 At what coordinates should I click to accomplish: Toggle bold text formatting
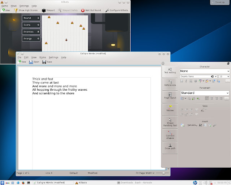click(182, 81)
